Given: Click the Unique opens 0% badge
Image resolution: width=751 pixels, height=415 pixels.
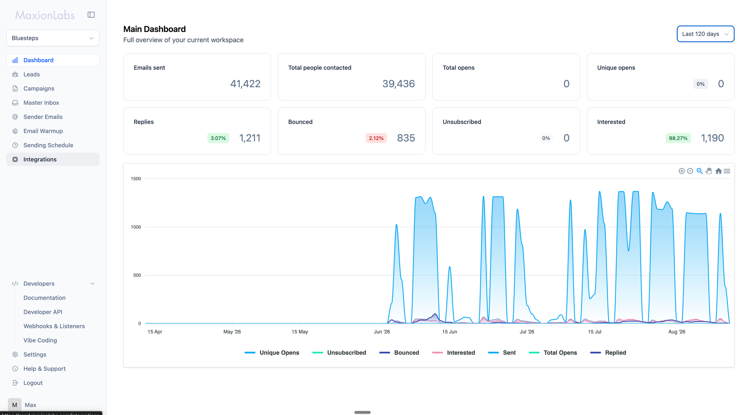Looking at the screenshot, I should point(700,84).
